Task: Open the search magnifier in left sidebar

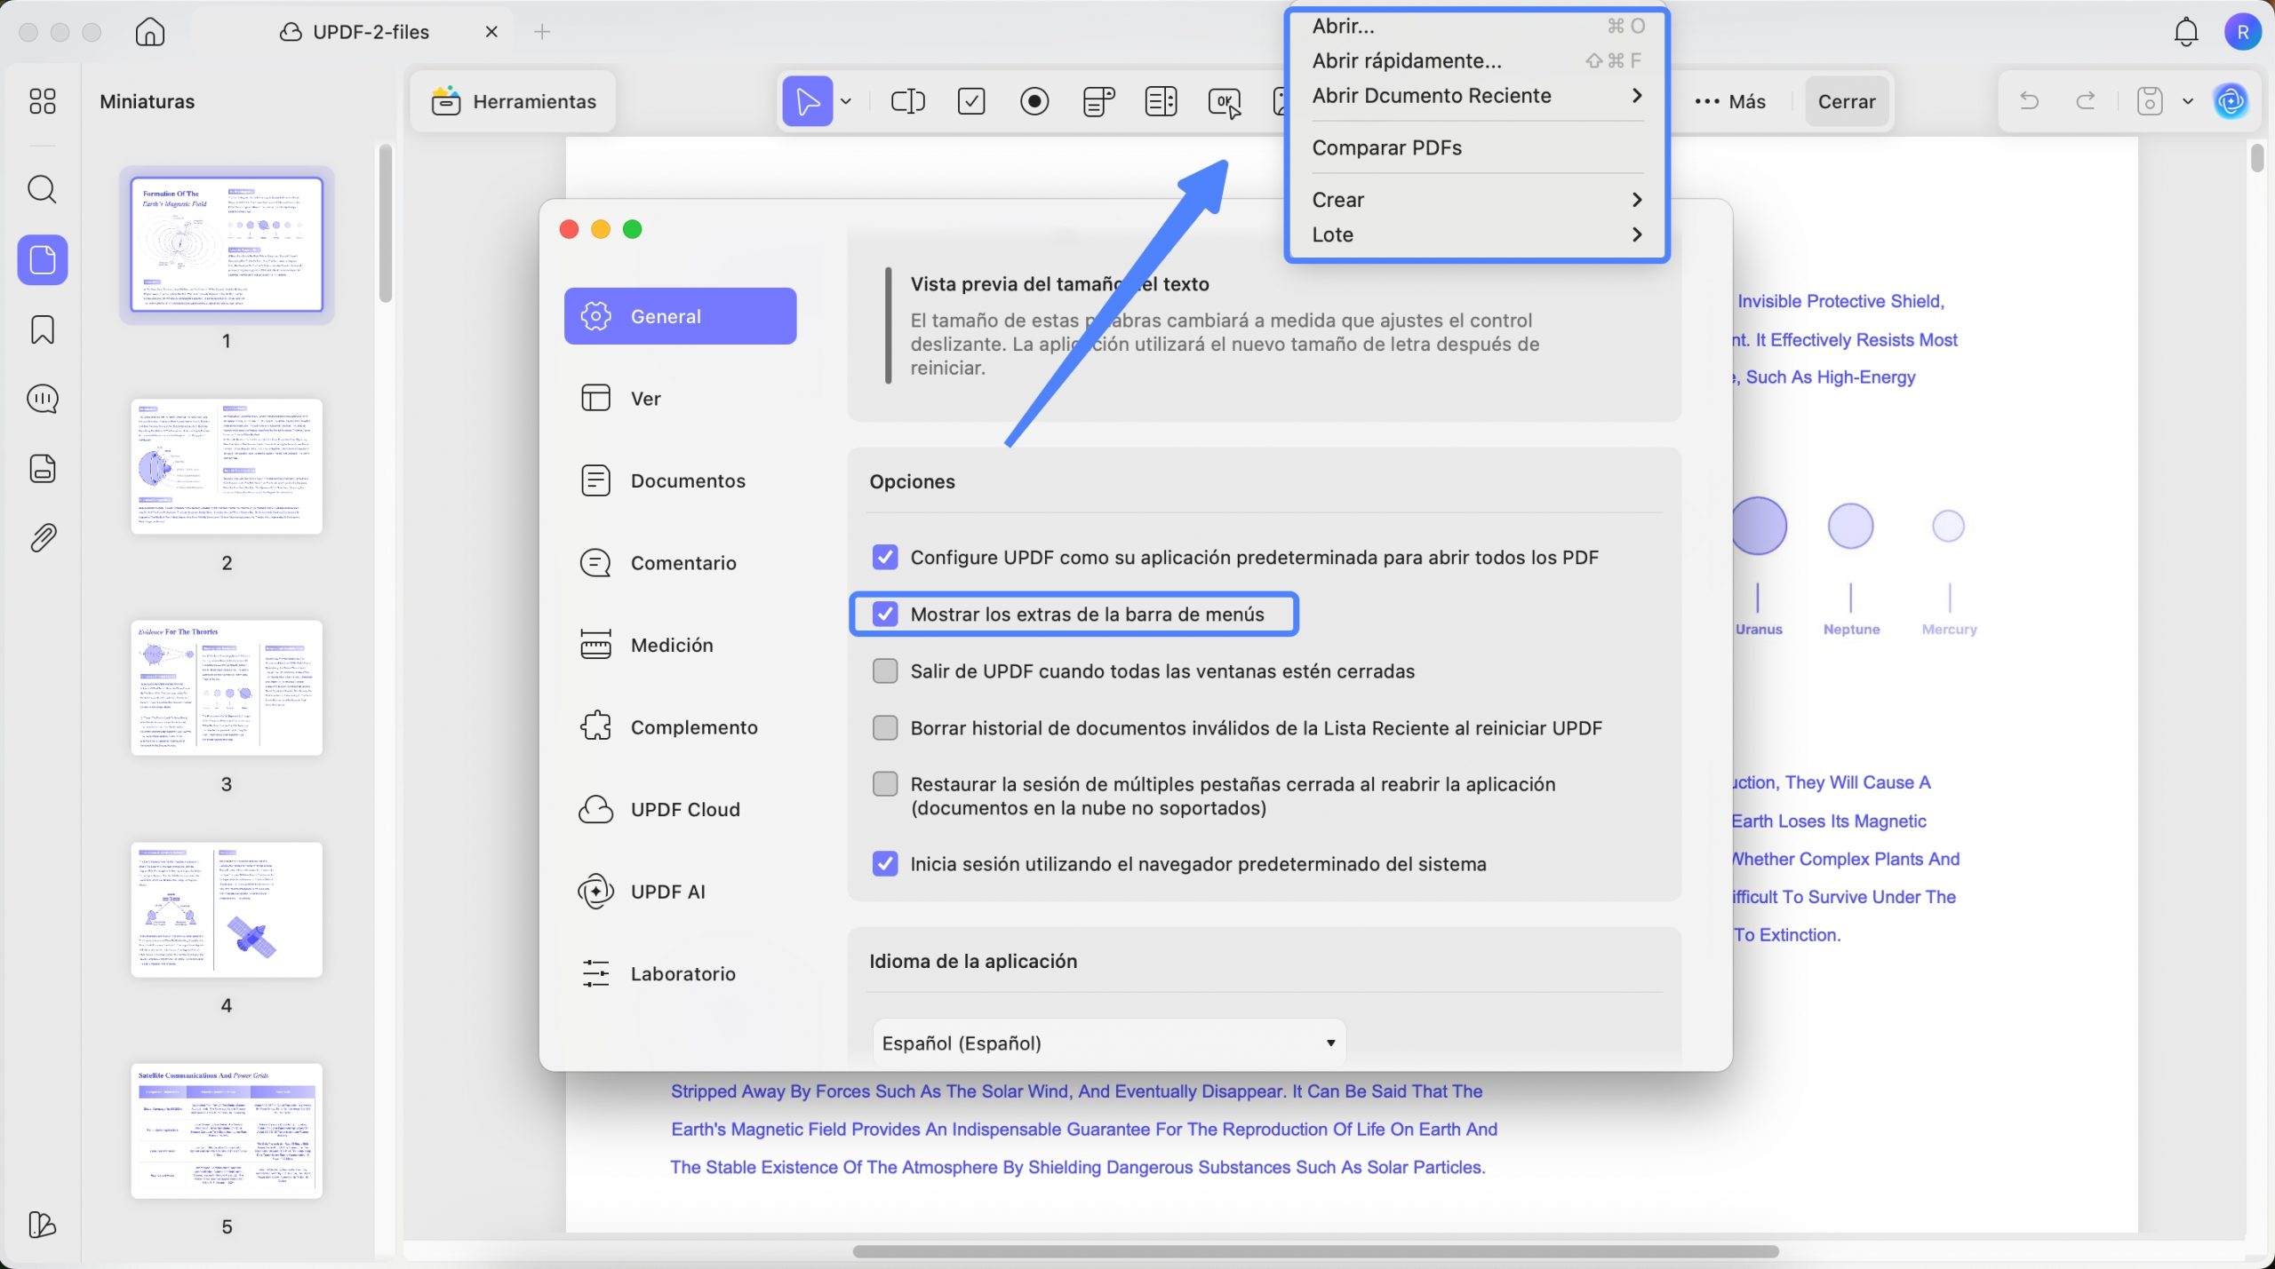Action: [43, 189]
